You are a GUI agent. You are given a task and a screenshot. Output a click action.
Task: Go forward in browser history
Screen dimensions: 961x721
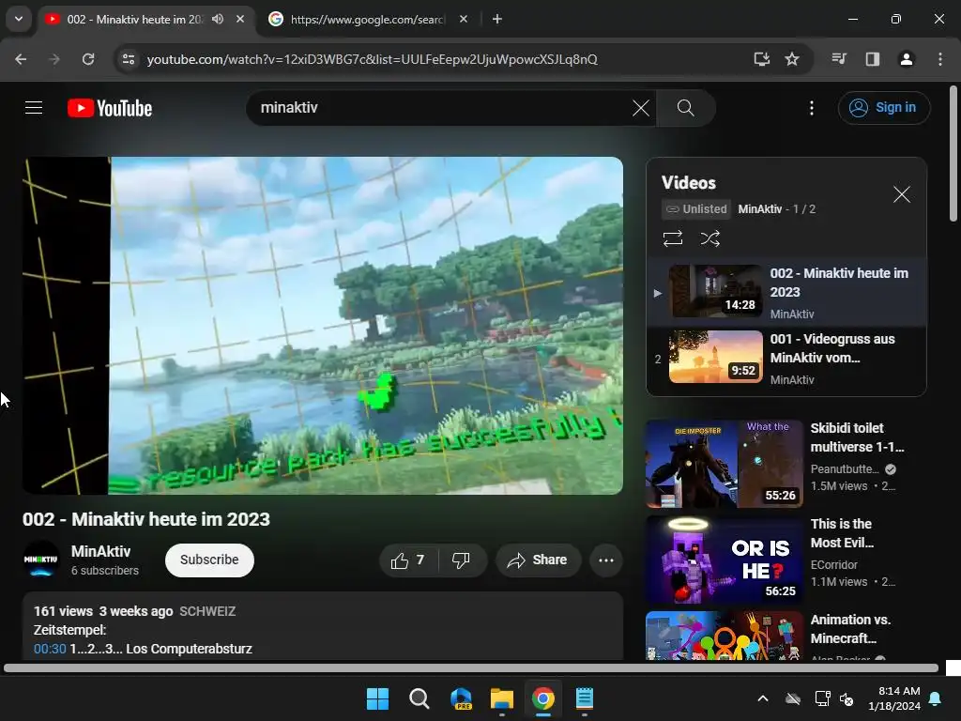[x=54, y=59]
